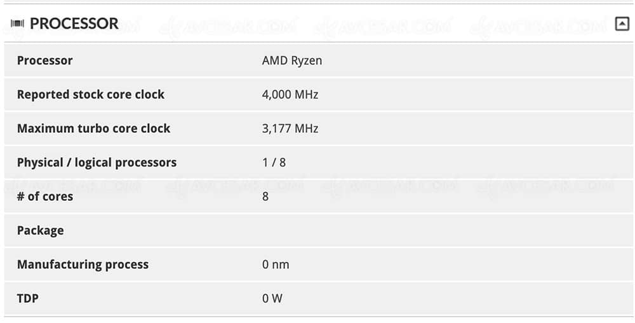Click the PROCESSOR section heading

coord(74,24)
